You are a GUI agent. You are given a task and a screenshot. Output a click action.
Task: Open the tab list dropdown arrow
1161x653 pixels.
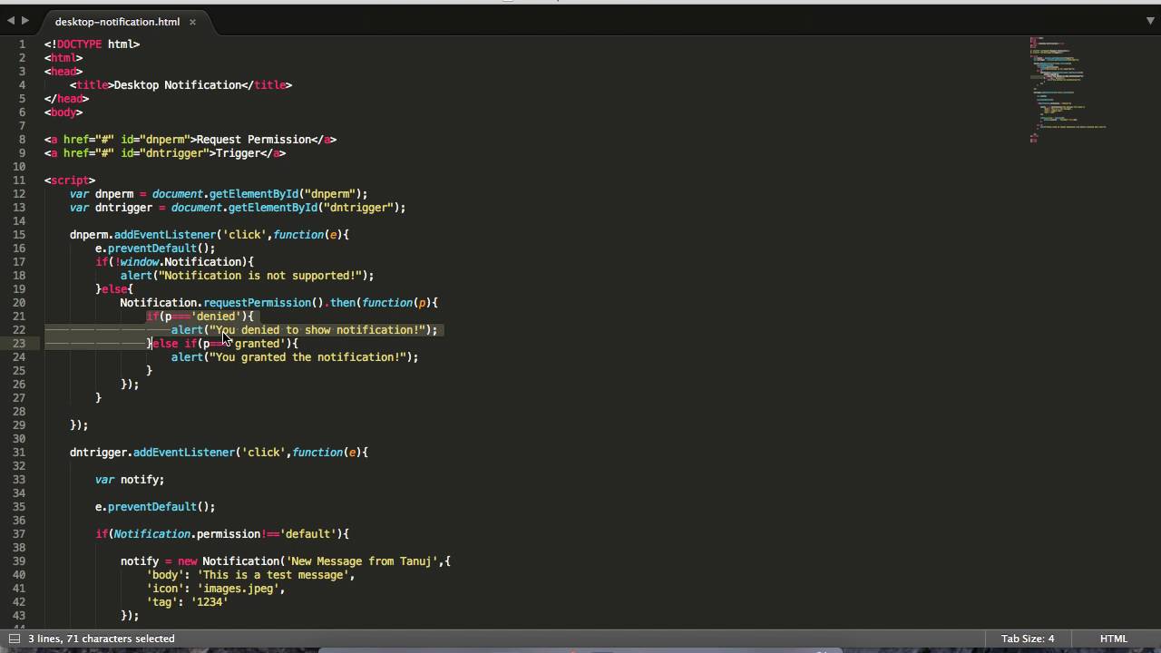pos(1149,20)
